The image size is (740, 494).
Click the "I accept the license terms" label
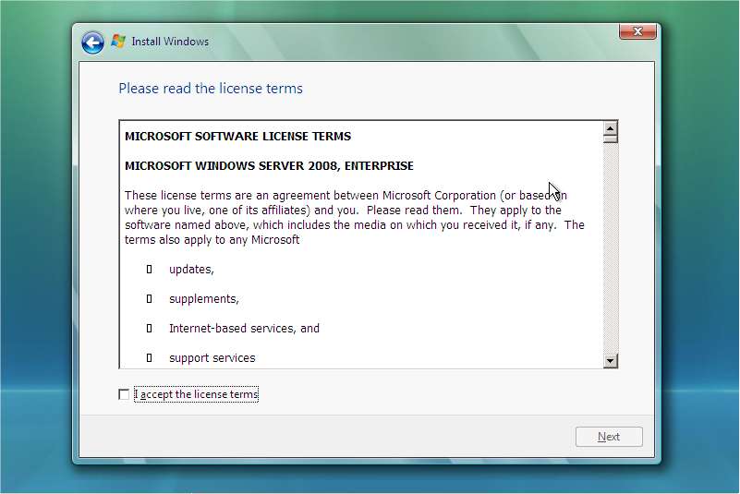pos(196,394)
